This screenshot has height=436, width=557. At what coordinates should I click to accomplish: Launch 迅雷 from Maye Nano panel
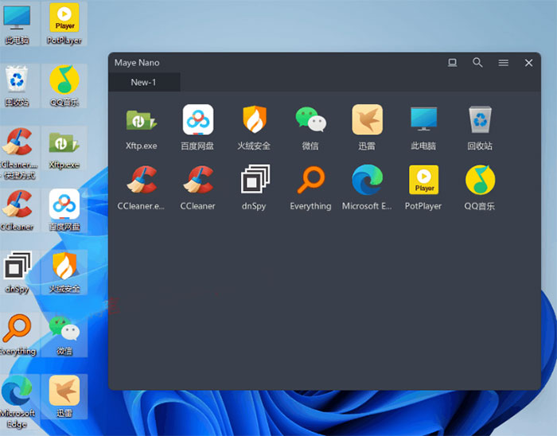[x=367, y=127]
